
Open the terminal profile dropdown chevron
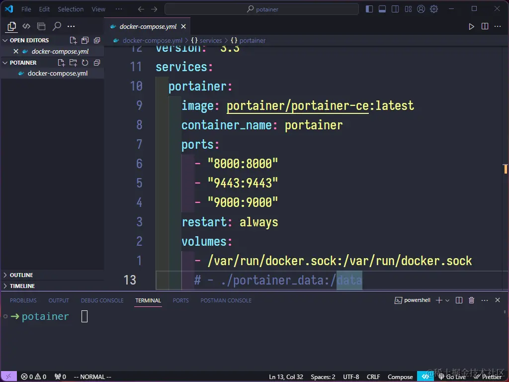(447, 300)
